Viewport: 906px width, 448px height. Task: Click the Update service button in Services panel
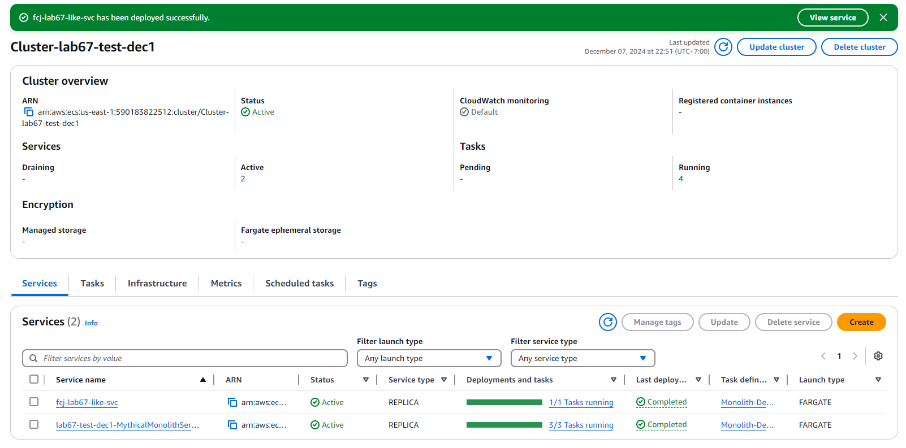pos(724,322)
